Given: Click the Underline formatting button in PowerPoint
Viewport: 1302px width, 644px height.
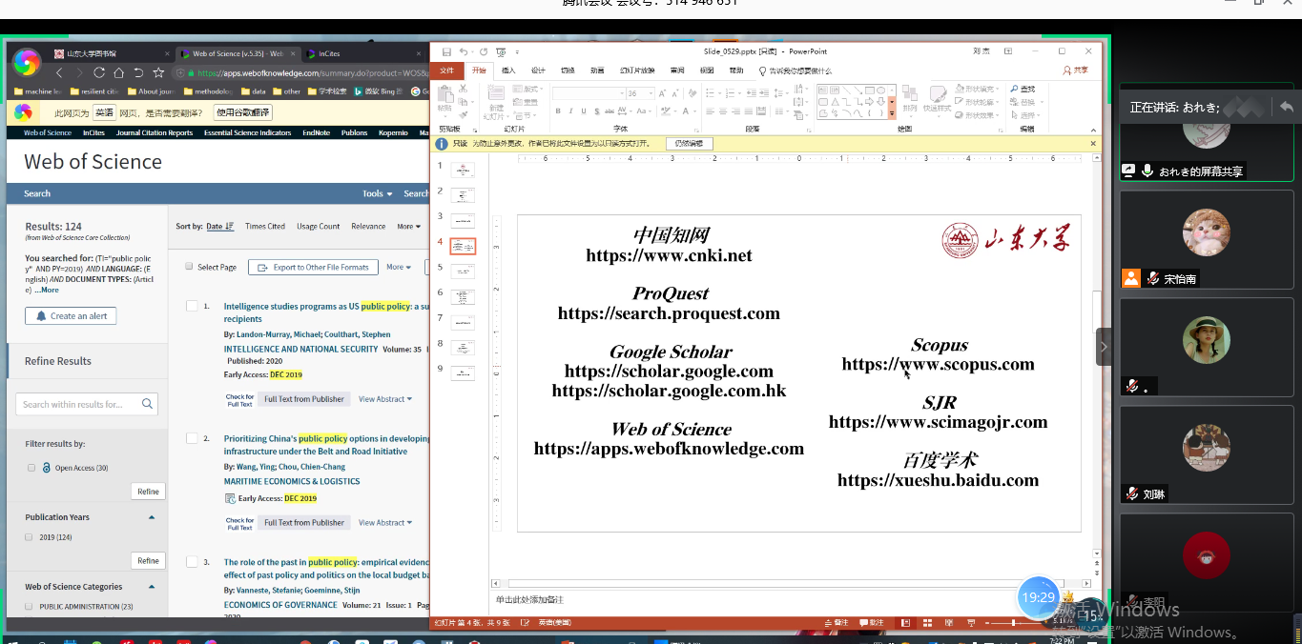Looking at the screenshot, I should pyautogui.click(x=583, y=111).
